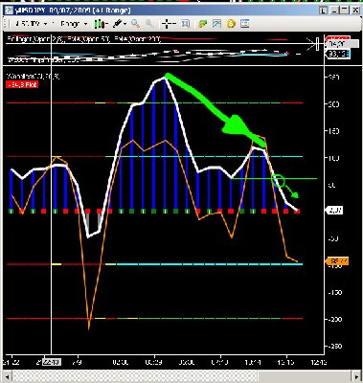Click the white zero-line value marker on axis

click(x=334, y=211)
